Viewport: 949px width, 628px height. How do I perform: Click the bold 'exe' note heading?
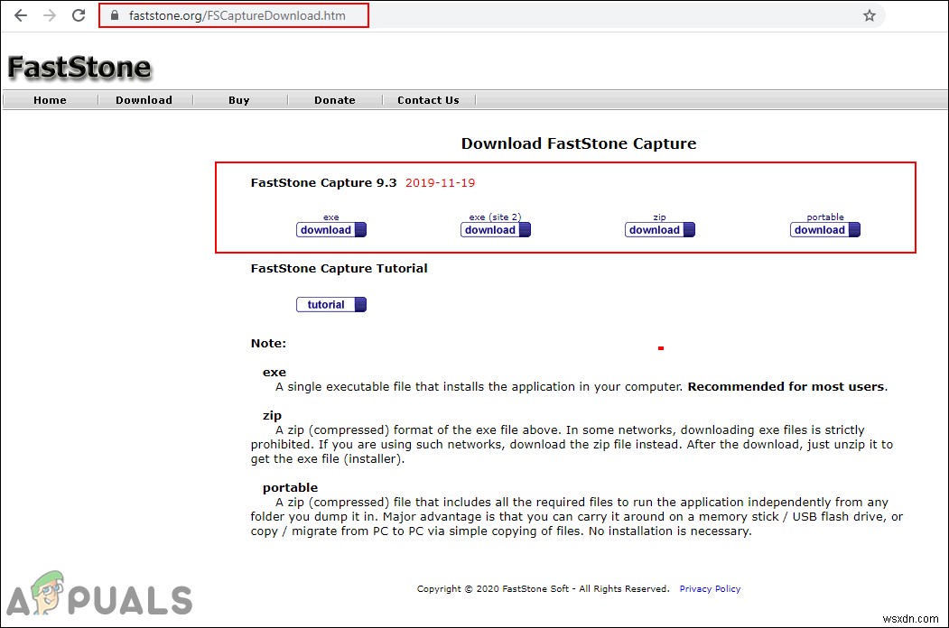pyautogui.click(x=274, y=372)
